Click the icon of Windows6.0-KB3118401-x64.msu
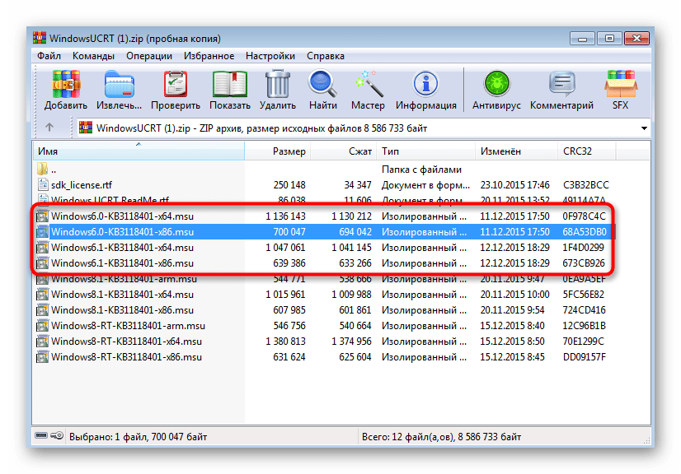This screenshot has width=681, height=474. (x=42, y=216)
